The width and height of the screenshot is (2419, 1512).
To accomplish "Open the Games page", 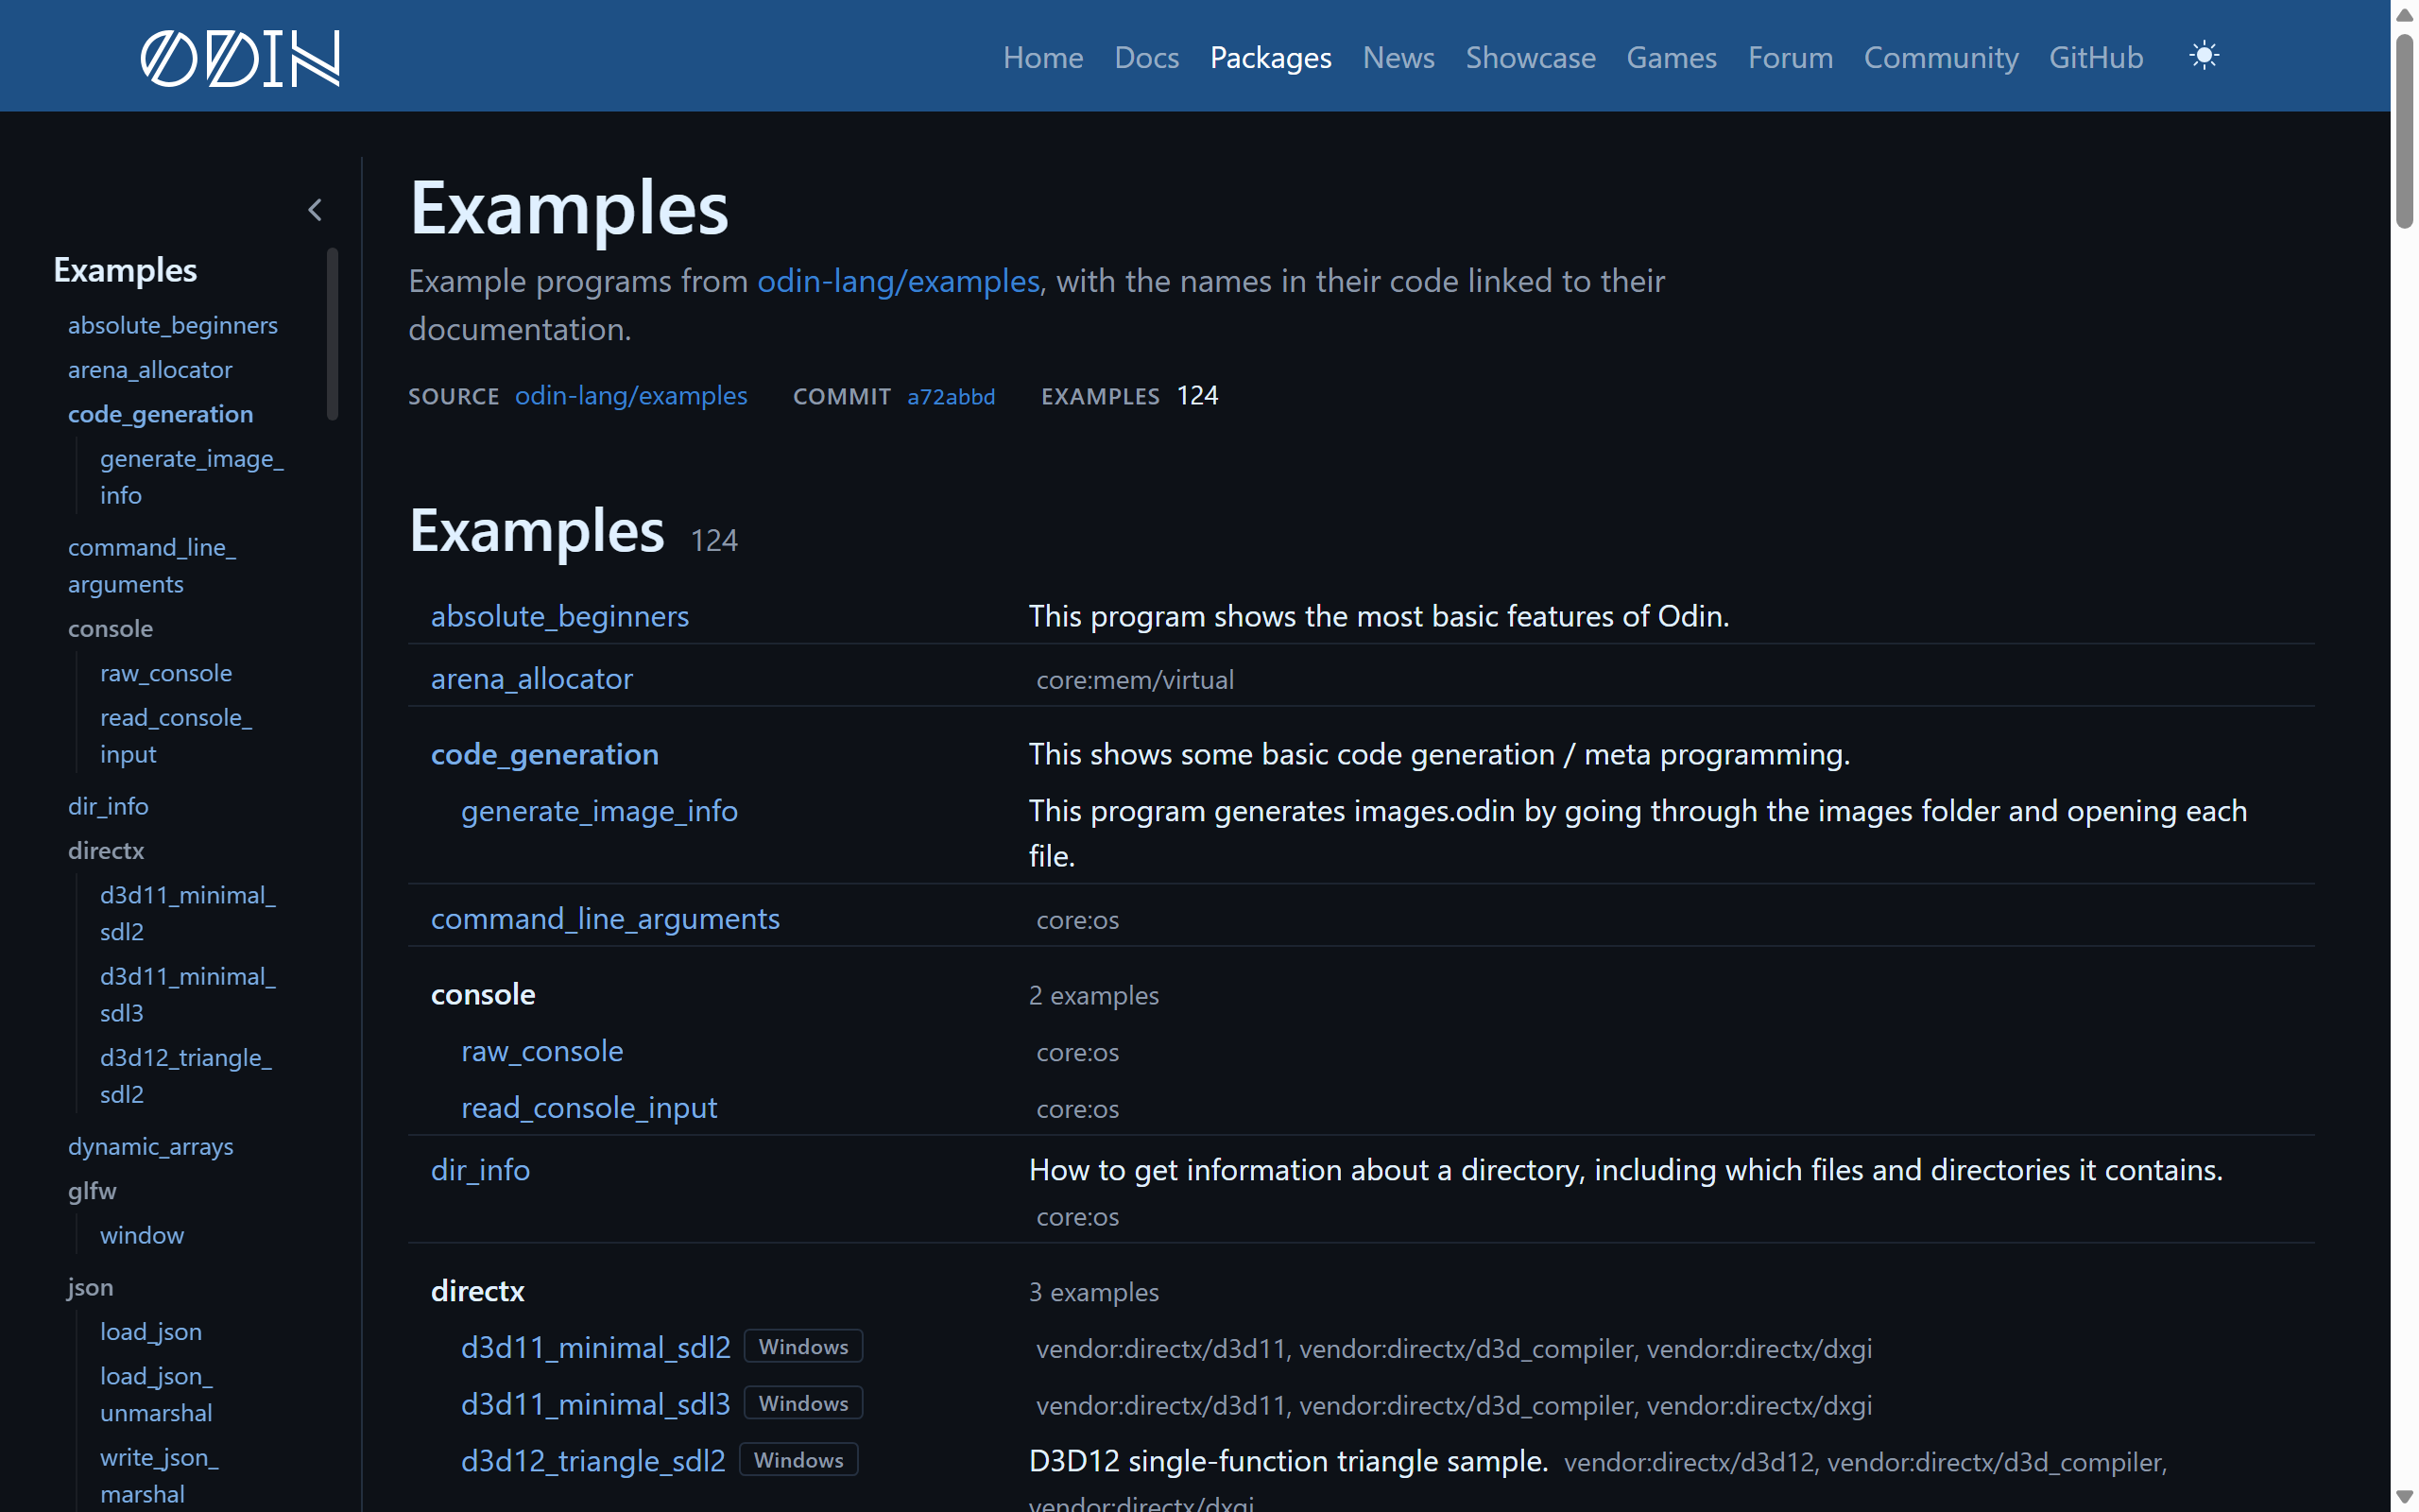I will point(1672,57).
